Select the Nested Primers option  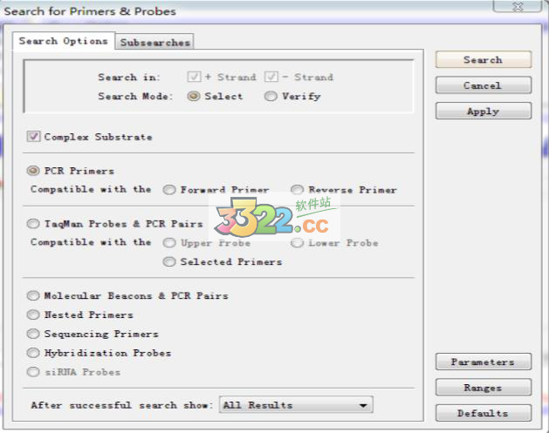(x=33, y=315)
